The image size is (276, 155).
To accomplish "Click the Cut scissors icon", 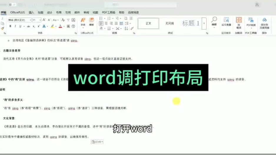I will click(x=2, y=18).
